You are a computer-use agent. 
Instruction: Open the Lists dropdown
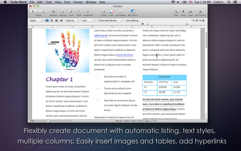(88, 20)
